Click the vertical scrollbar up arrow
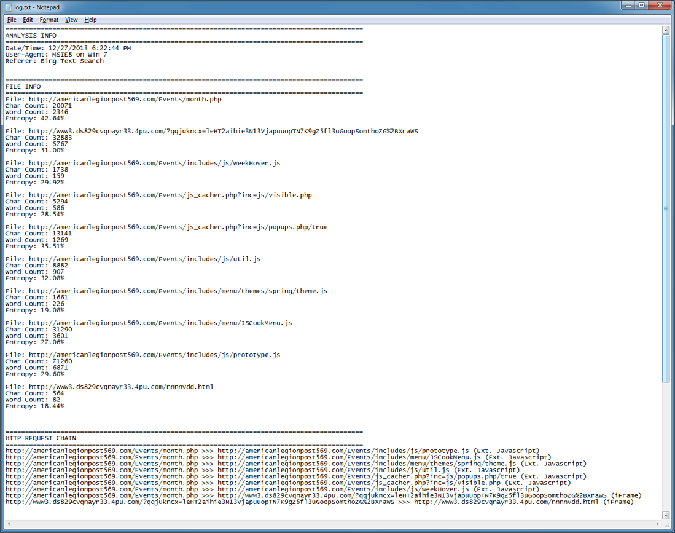This screenshot has width=675, height=533. pos(666,30)
